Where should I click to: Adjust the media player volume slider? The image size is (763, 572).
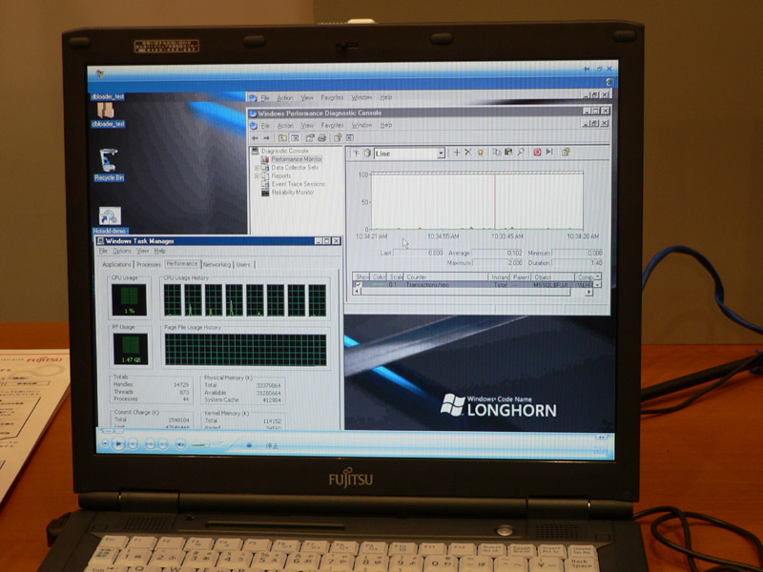(206, 444)
